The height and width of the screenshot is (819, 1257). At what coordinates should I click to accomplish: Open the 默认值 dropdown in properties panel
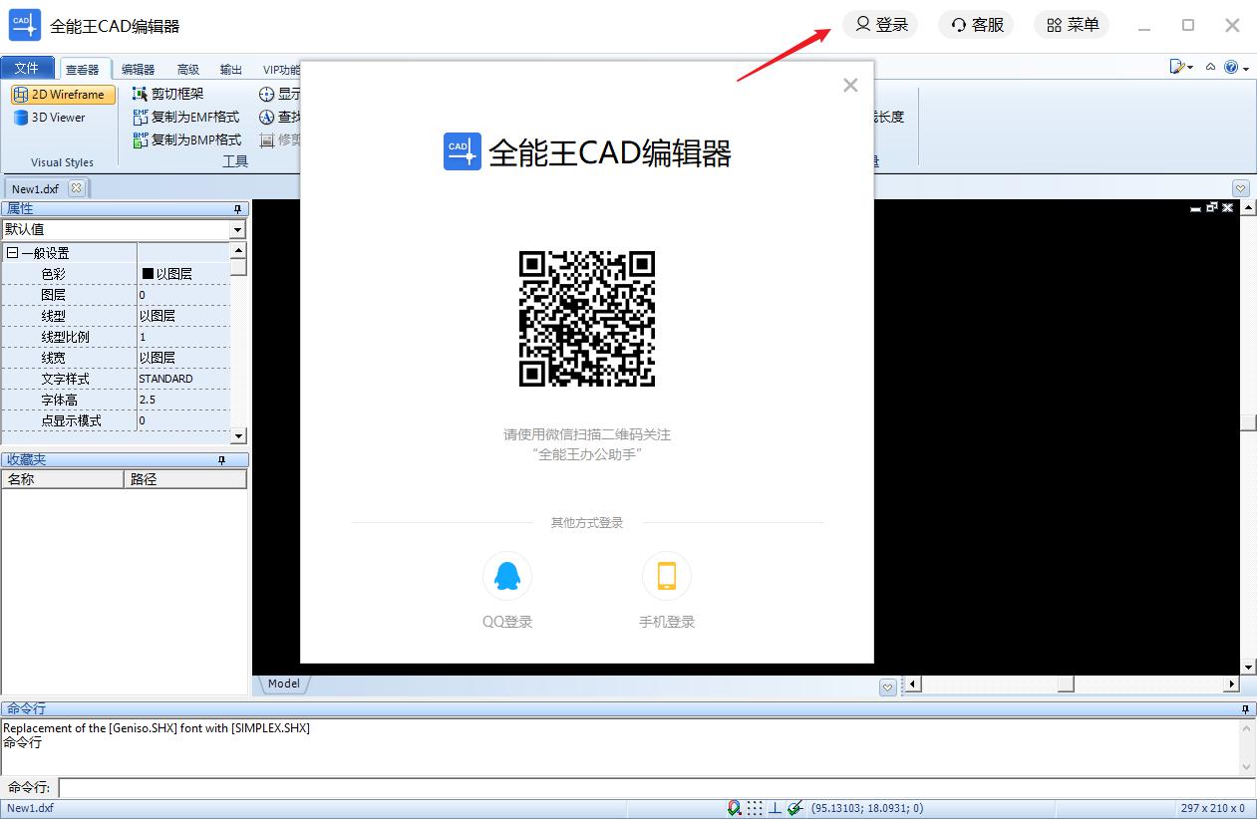[237, 230]
